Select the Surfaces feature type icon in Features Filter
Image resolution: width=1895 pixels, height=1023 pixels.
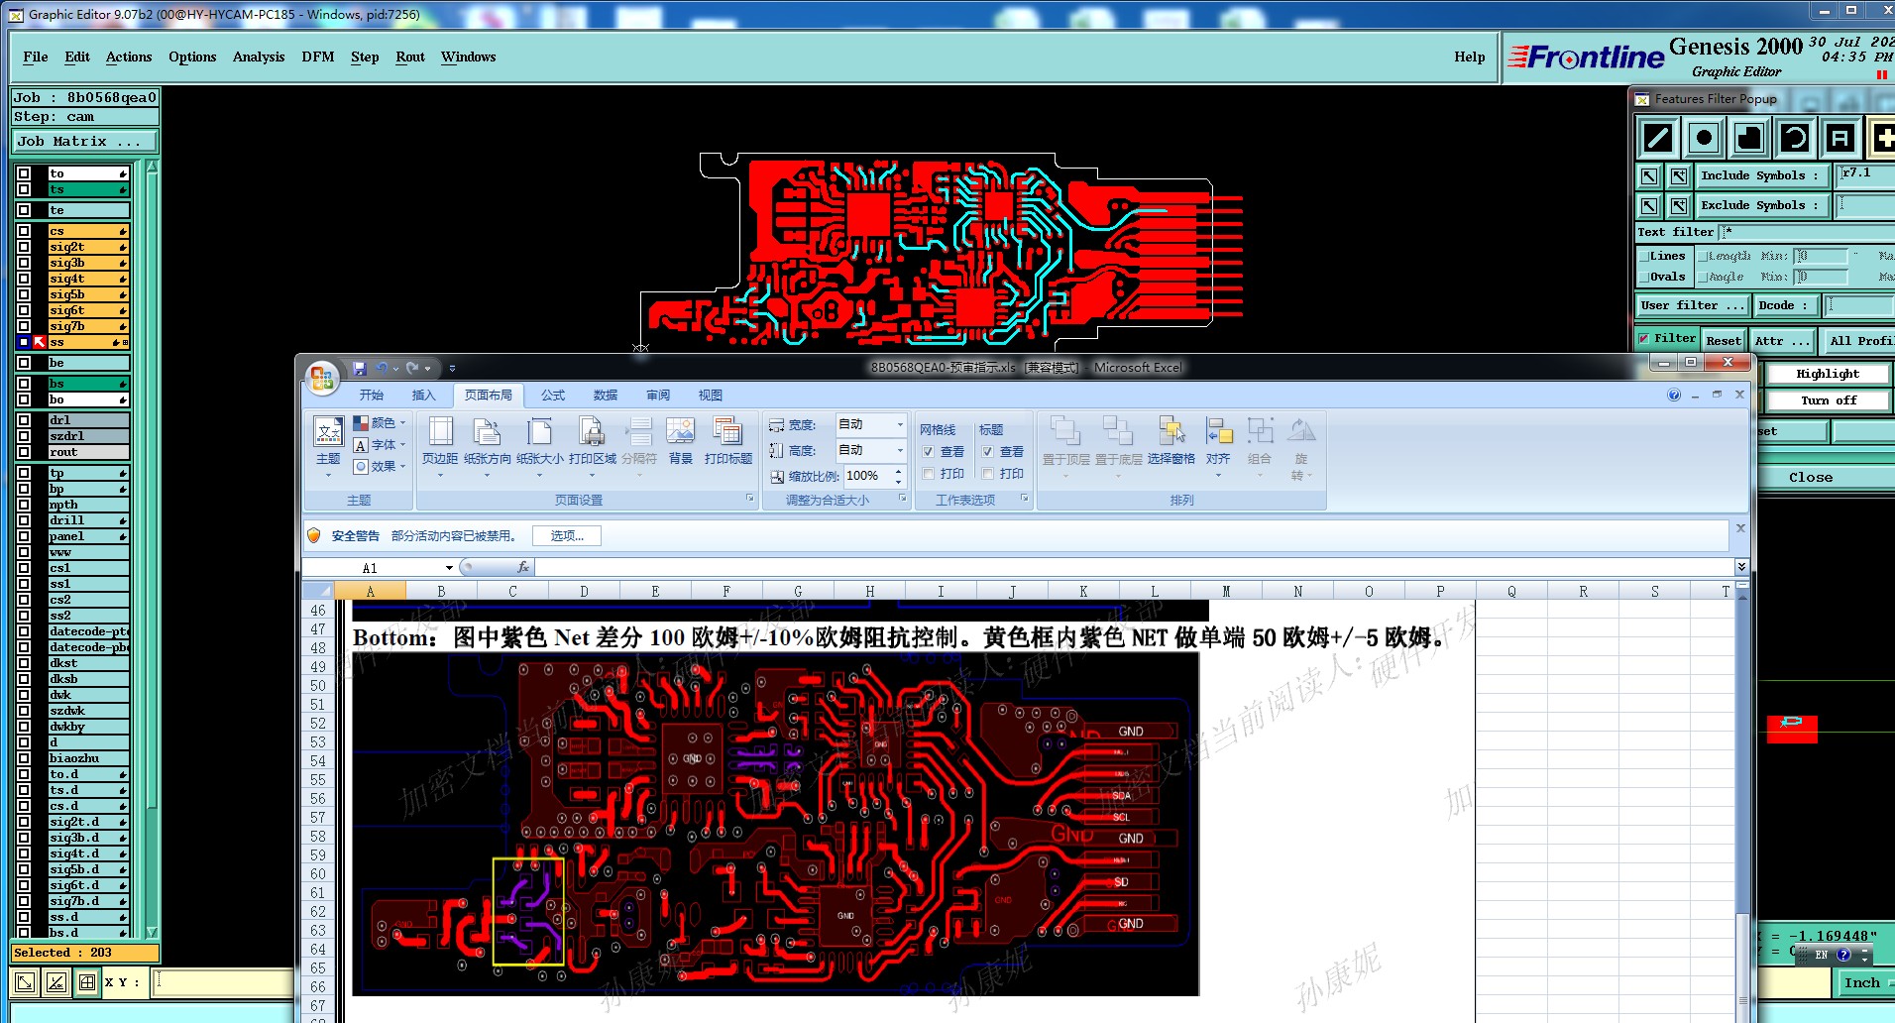point(1749,138)
